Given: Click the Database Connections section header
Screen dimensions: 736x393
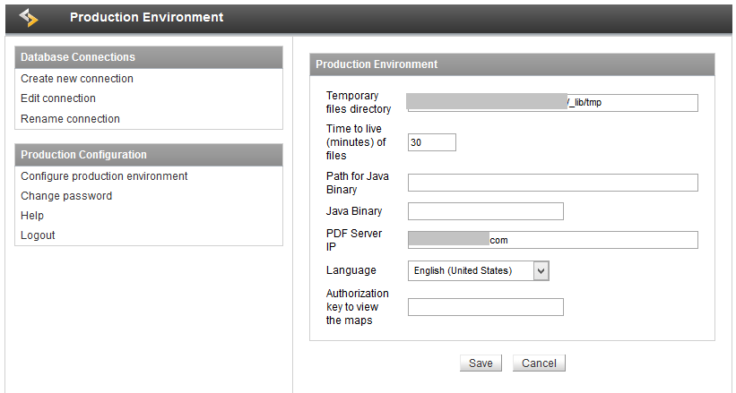Looking at the screenshot, I should 149,57.
